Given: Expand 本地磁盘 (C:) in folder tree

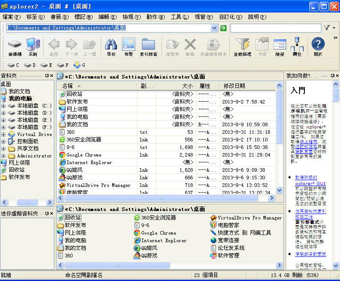Looking at the screenshot, I should coord(4,106).
